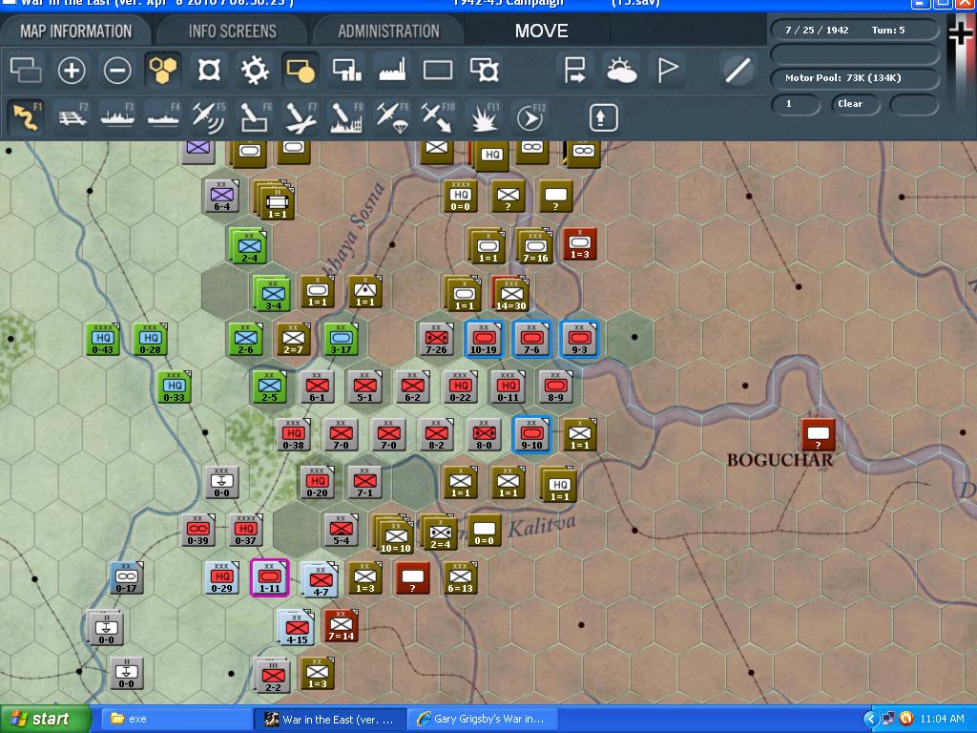This screenshot has width=977, height=733.
Task: Click the up-arrow box toolbar icon
Action: pos(603,117)
